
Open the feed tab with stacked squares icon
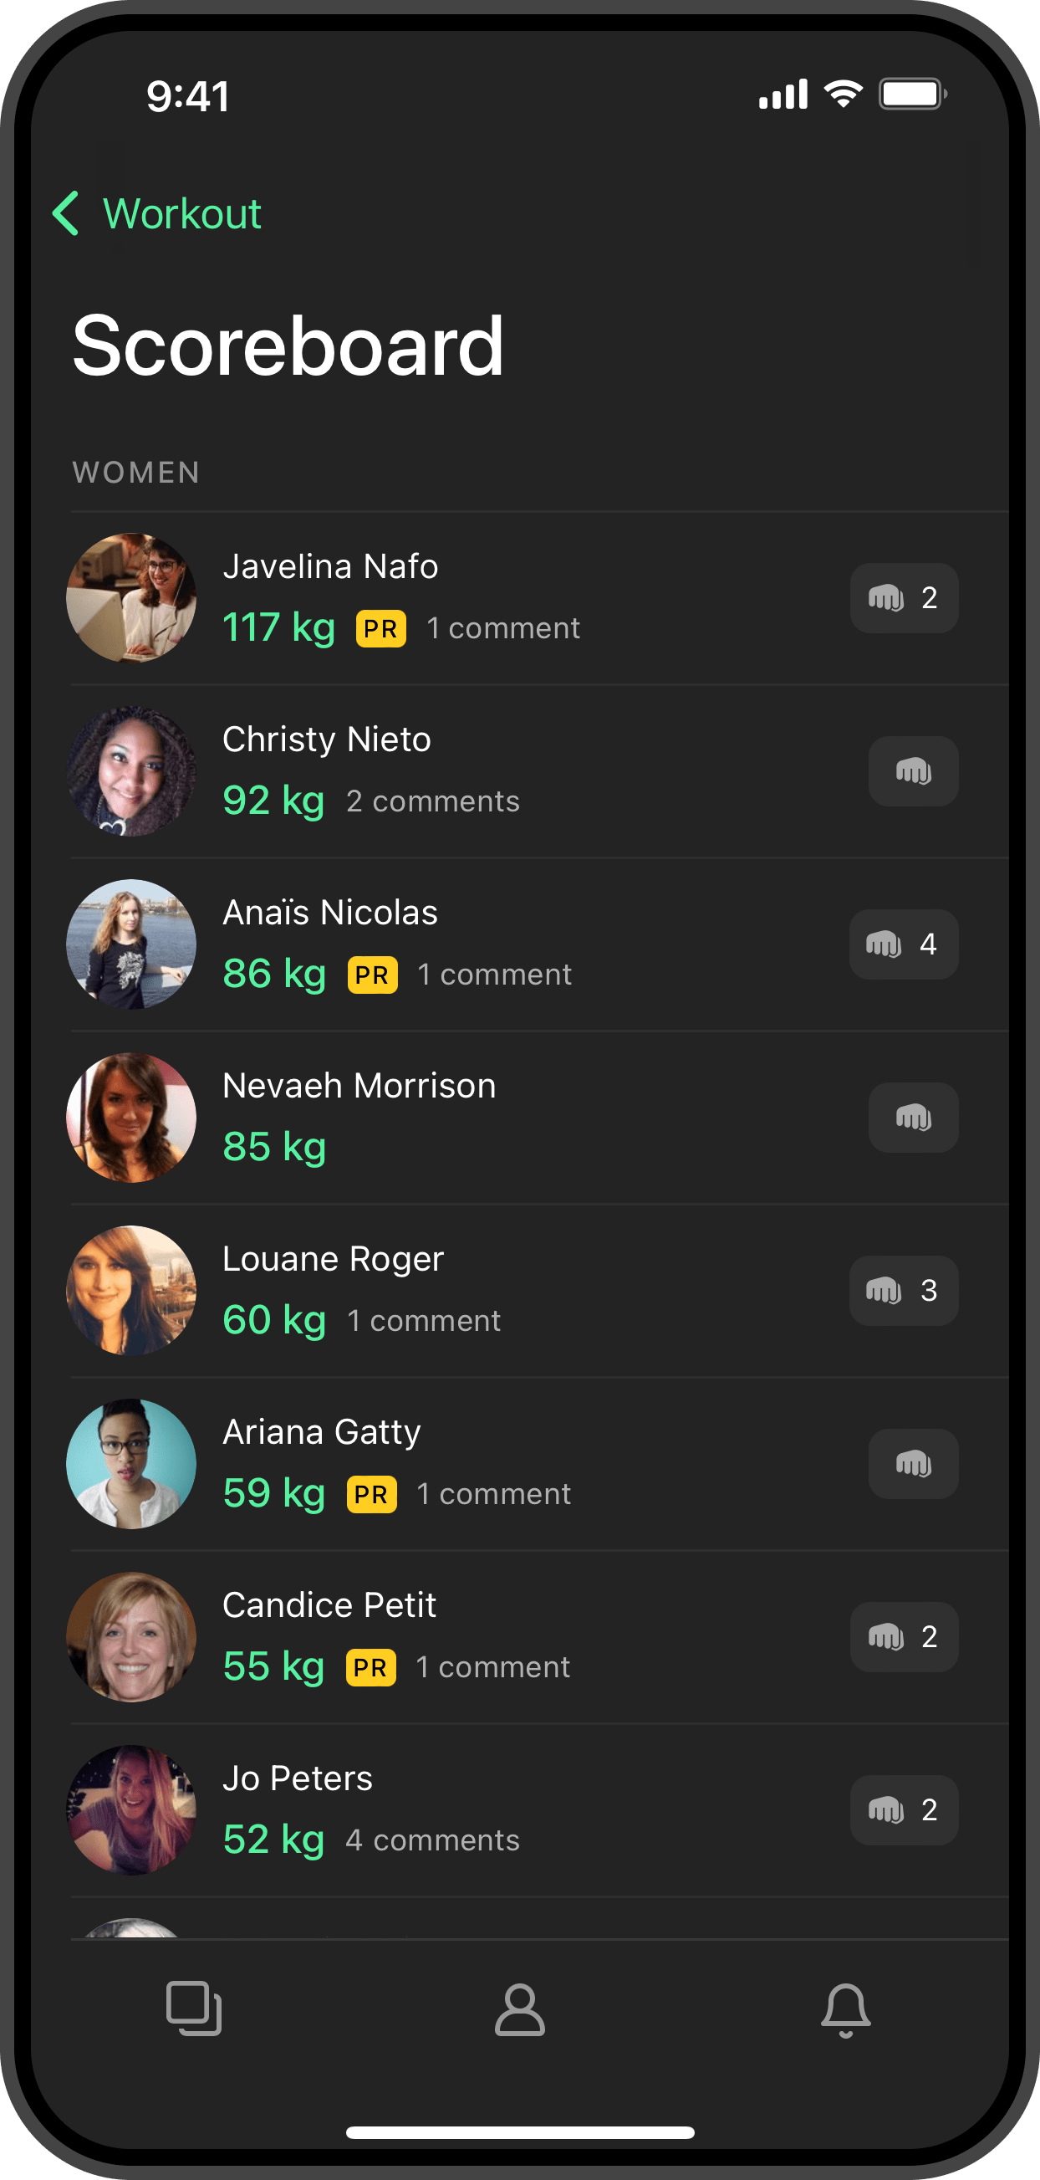(x=194, y=2009)
